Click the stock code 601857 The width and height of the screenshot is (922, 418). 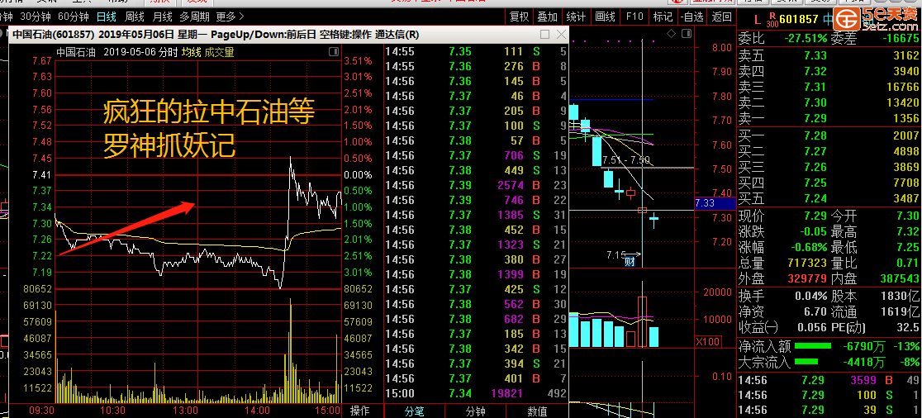coord(799,19)
